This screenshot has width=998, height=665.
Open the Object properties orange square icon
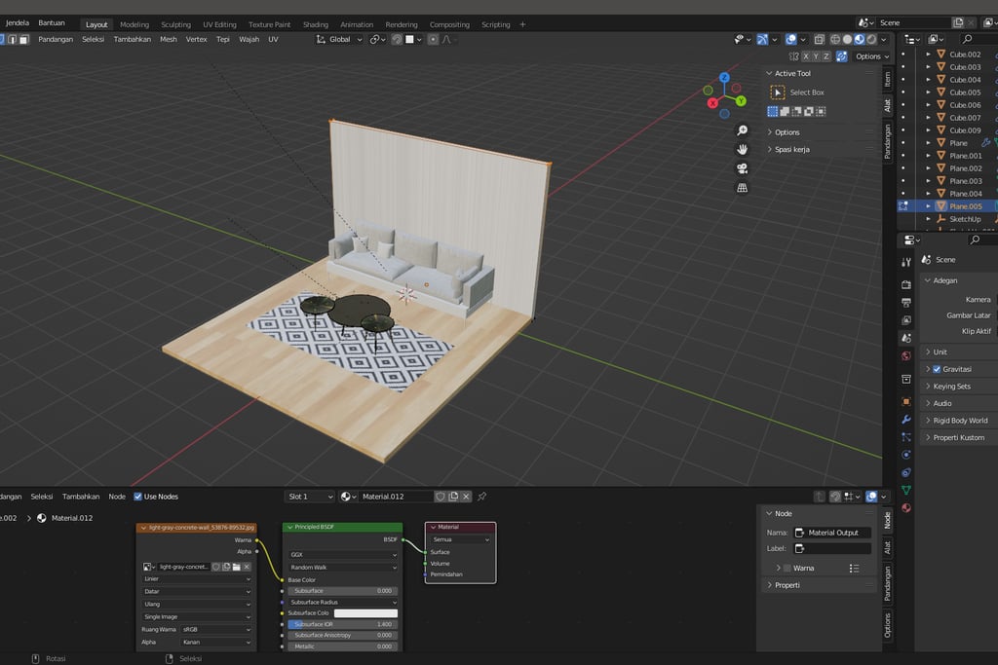click(906, 401)
